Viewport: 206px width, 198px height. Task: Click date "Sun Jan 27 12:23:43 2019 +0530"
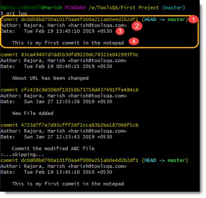pos(68,137)
